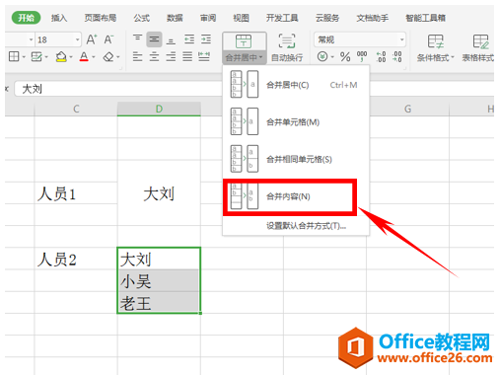This screenshot has width=499, height=375.
Task: Open the 审阅 ribbon tab
Action: pyautogui.click(x=208, y=18)
